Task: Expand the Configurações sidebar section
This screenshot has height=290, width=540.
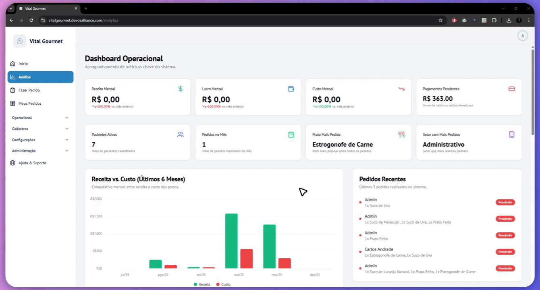Action: (40, 140)
